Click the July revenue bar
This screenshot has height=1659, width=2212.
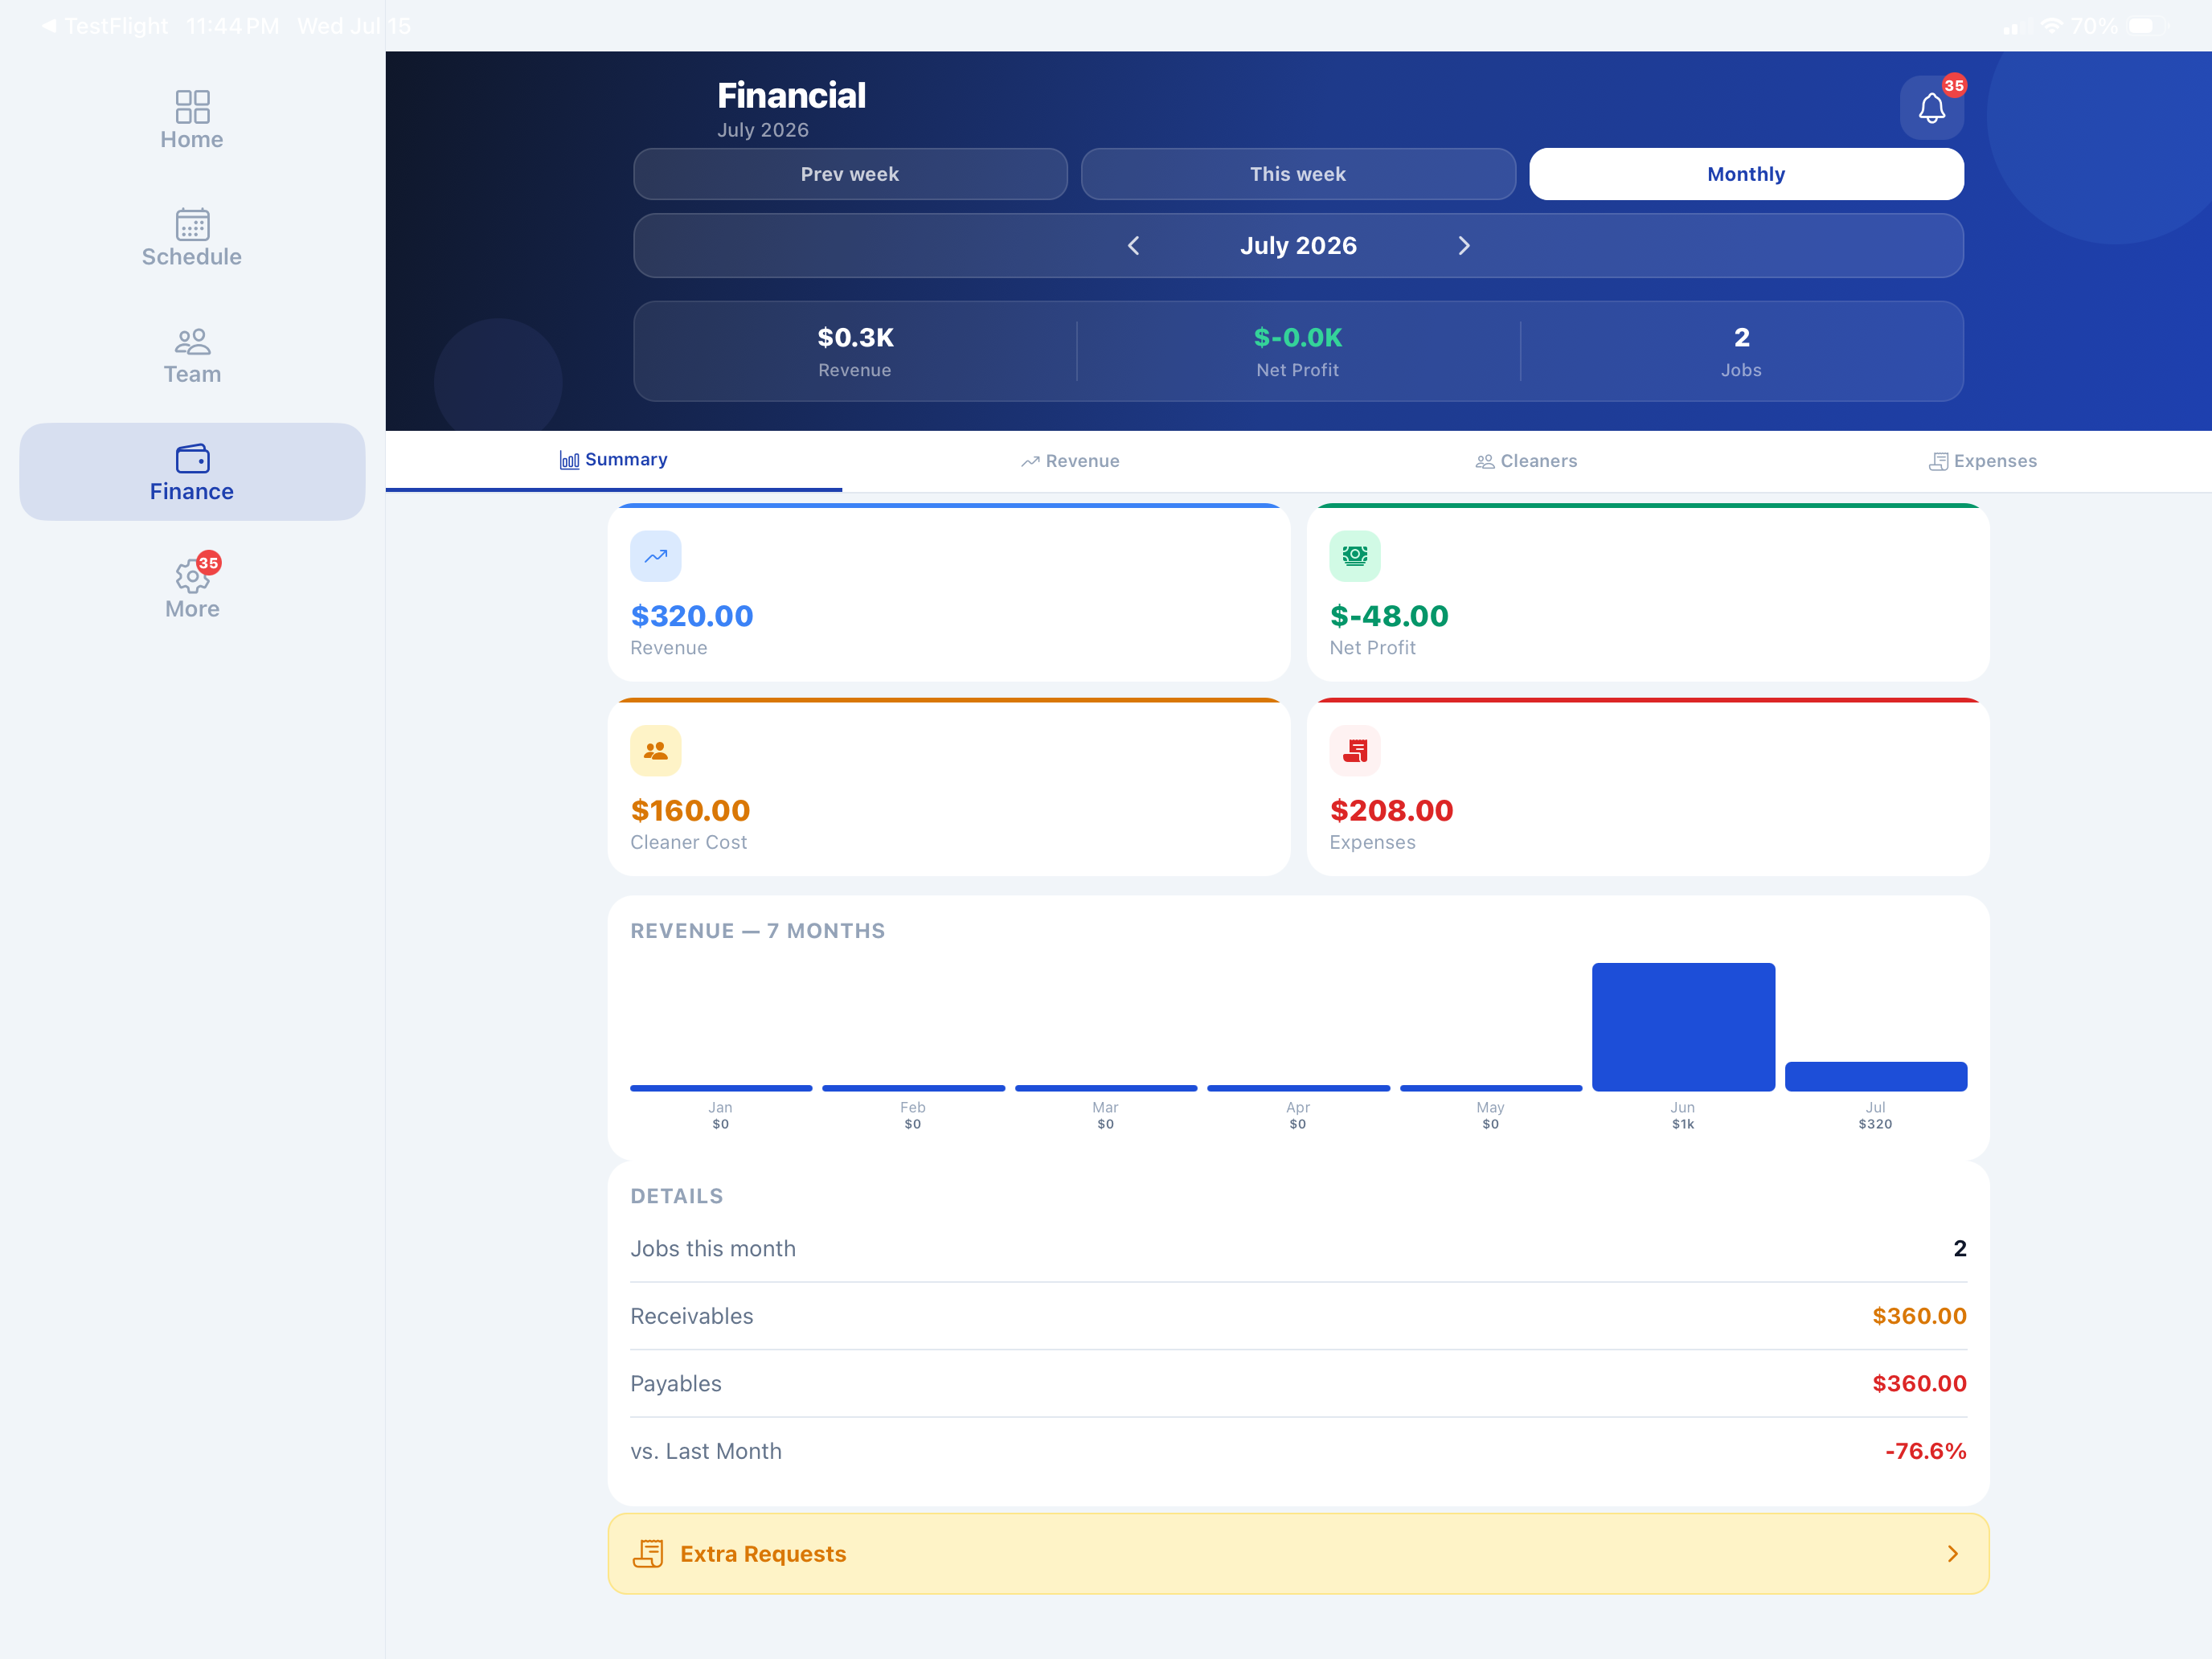tap(1875, 1076)
